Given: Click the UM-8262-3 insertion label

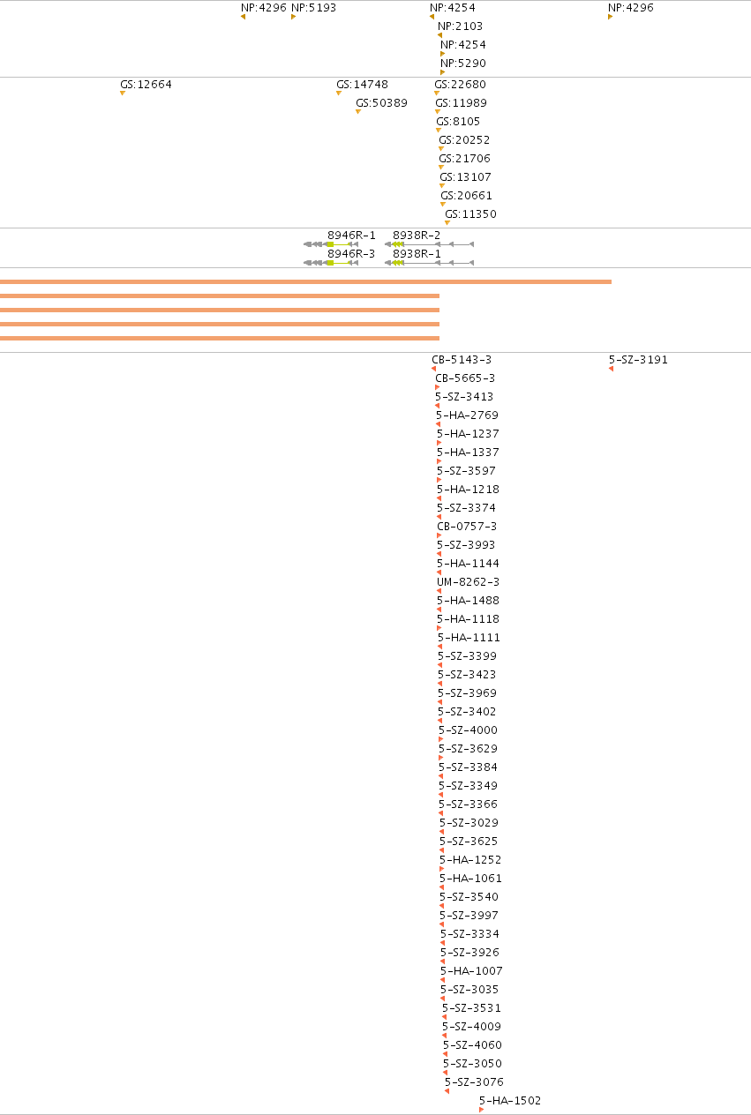Looking at the screenshot, I should click(468, 582).
